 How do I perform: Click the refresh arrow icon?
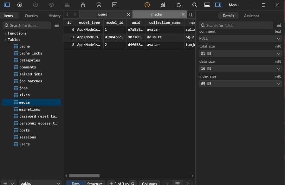coord(179,5)
